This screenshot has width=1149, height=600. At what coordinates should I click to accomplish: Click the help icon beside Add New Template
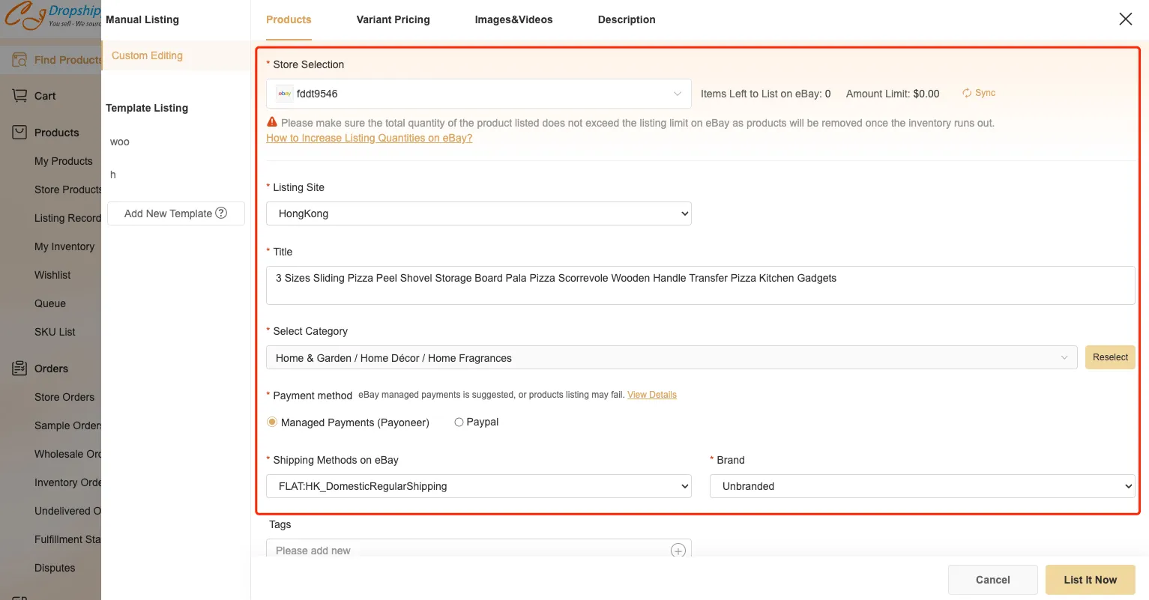pyautogui.click(x=221, y=213)
